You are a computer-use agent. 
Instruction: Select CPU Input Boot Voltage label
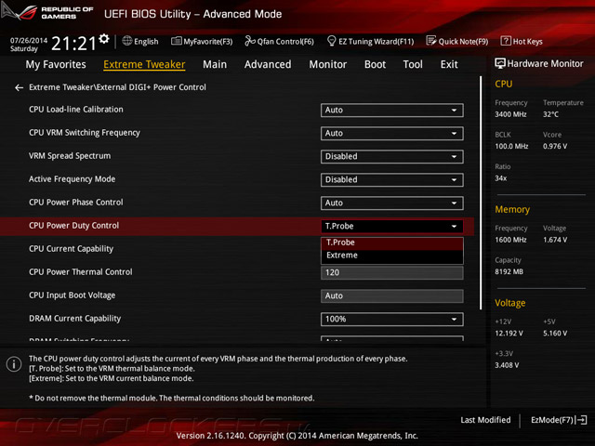tap(73, 295)
